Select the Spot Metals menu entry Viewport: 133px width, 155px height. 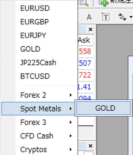coord(38,109)
